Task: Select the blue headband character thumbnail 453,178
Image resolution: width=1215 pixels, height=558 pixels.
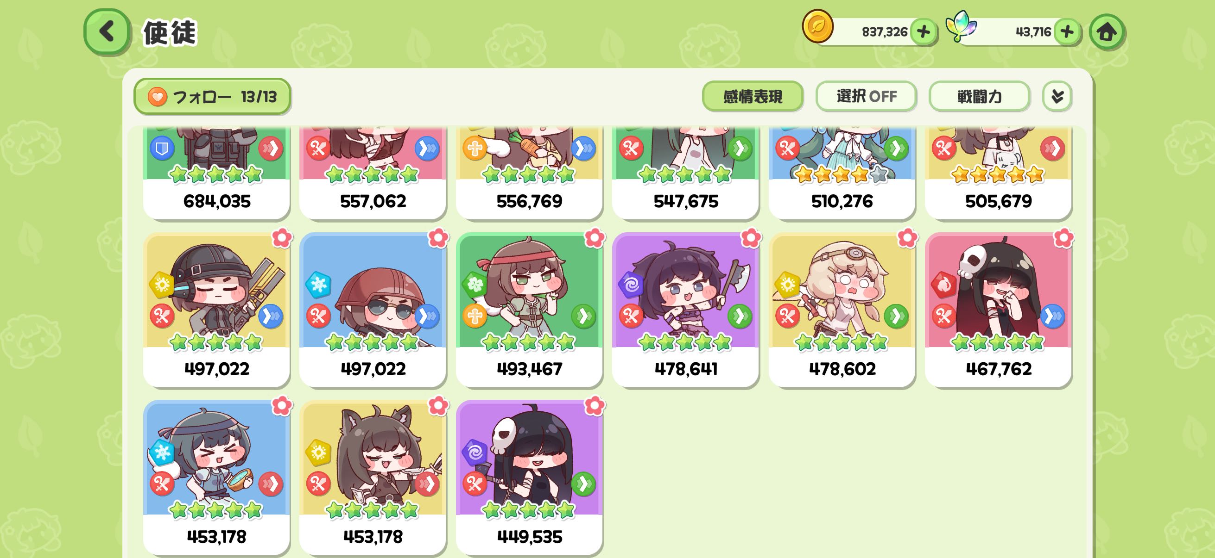Action: 216,477
